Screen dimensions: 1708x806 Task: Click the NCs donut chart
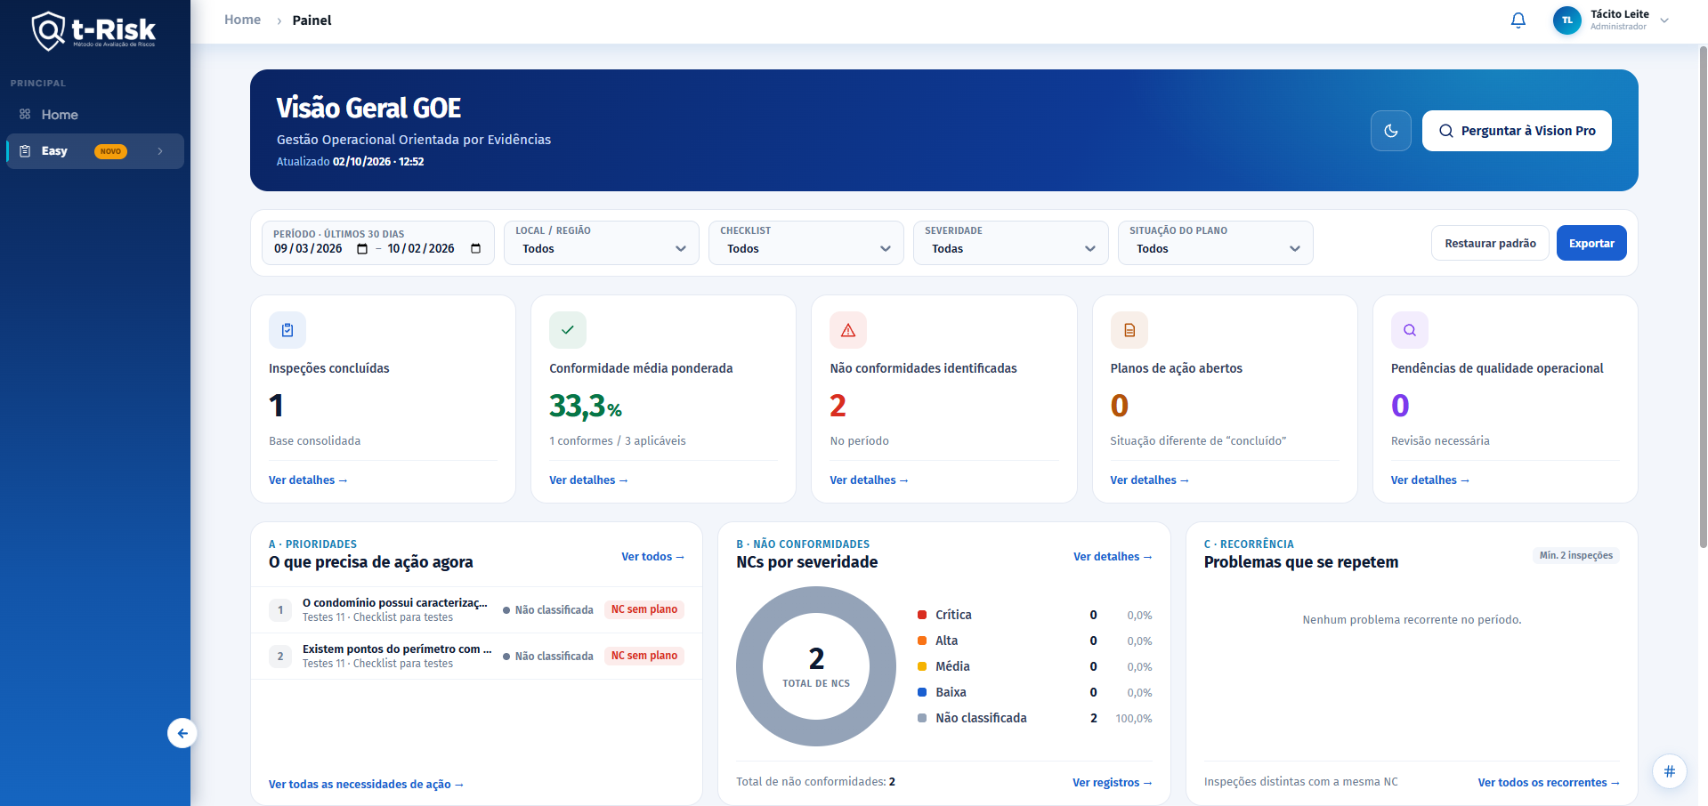pyautogui.click(x=816, y=666)
